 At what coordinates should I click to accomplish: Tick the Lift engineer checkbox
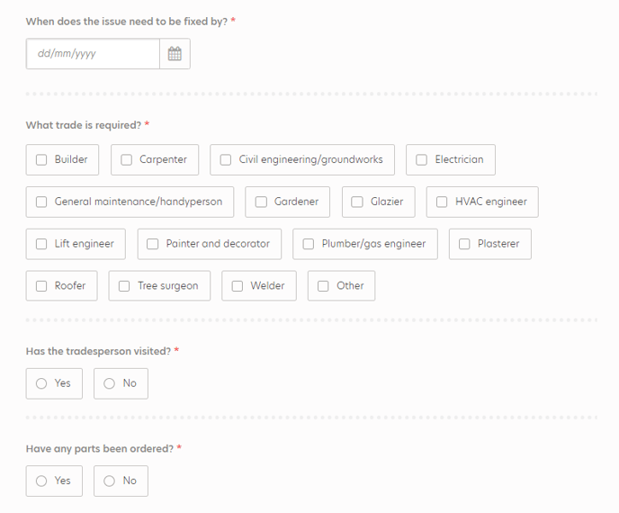(x=41, y=244)
